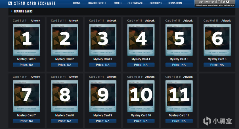This screenshot has width=239, height=129.
Task: Open Artwork link for Card 9 of 11
Action: click(x=112, y=77)
